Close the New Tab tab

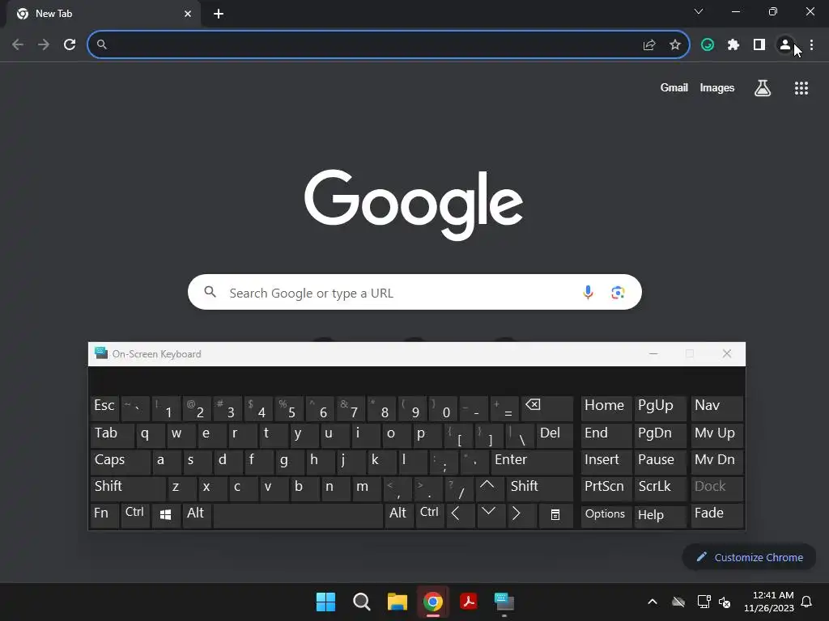coord(188,14)
